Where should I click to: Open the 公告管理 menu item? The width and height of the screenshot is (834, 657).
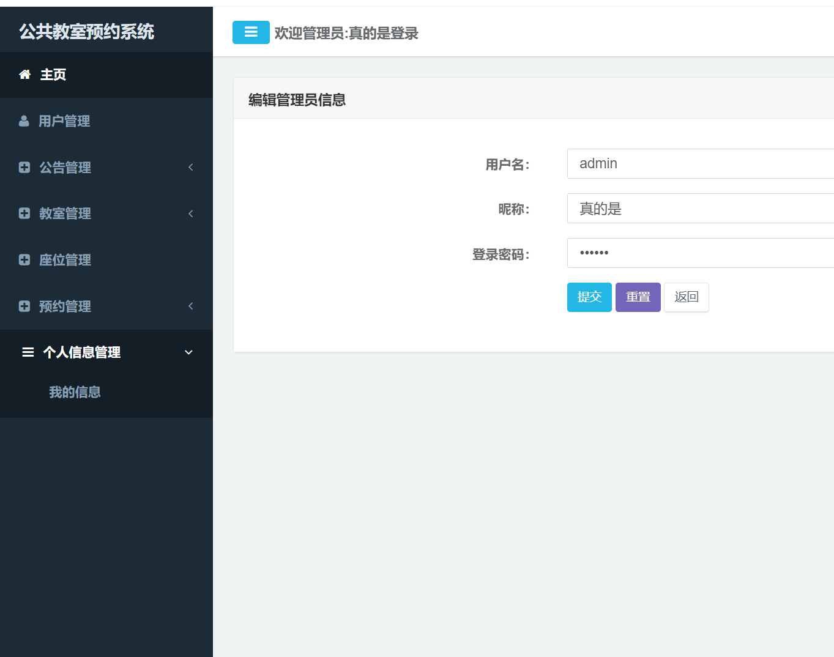(x=106, y=167)
